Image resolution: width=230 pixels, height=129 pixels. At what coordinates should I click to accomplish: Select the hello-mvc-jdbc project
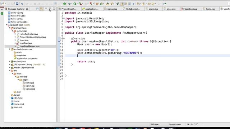click(x=18, y=16)
